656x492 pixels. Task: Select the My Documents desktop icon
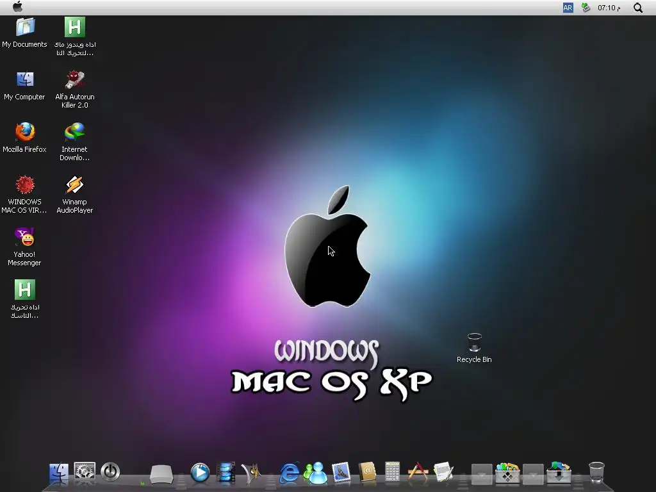pos(25,33)
